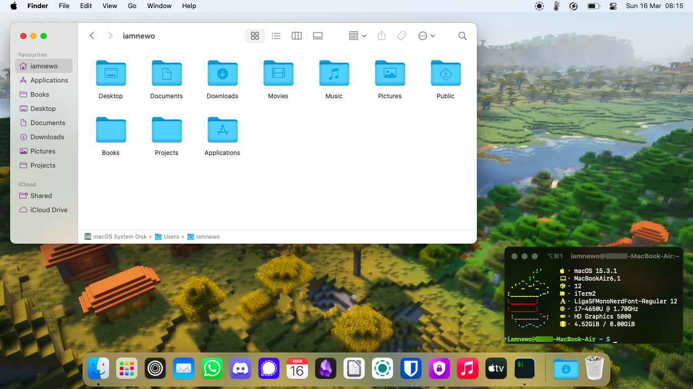Open the Desktop folder in Finder window
This screenshot has height=389, width=693.
coord(111,73)
